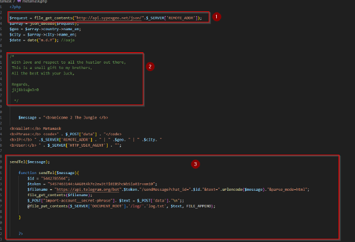Click comment line 'With love and respect to all'
355x242 pixels.
69,62
